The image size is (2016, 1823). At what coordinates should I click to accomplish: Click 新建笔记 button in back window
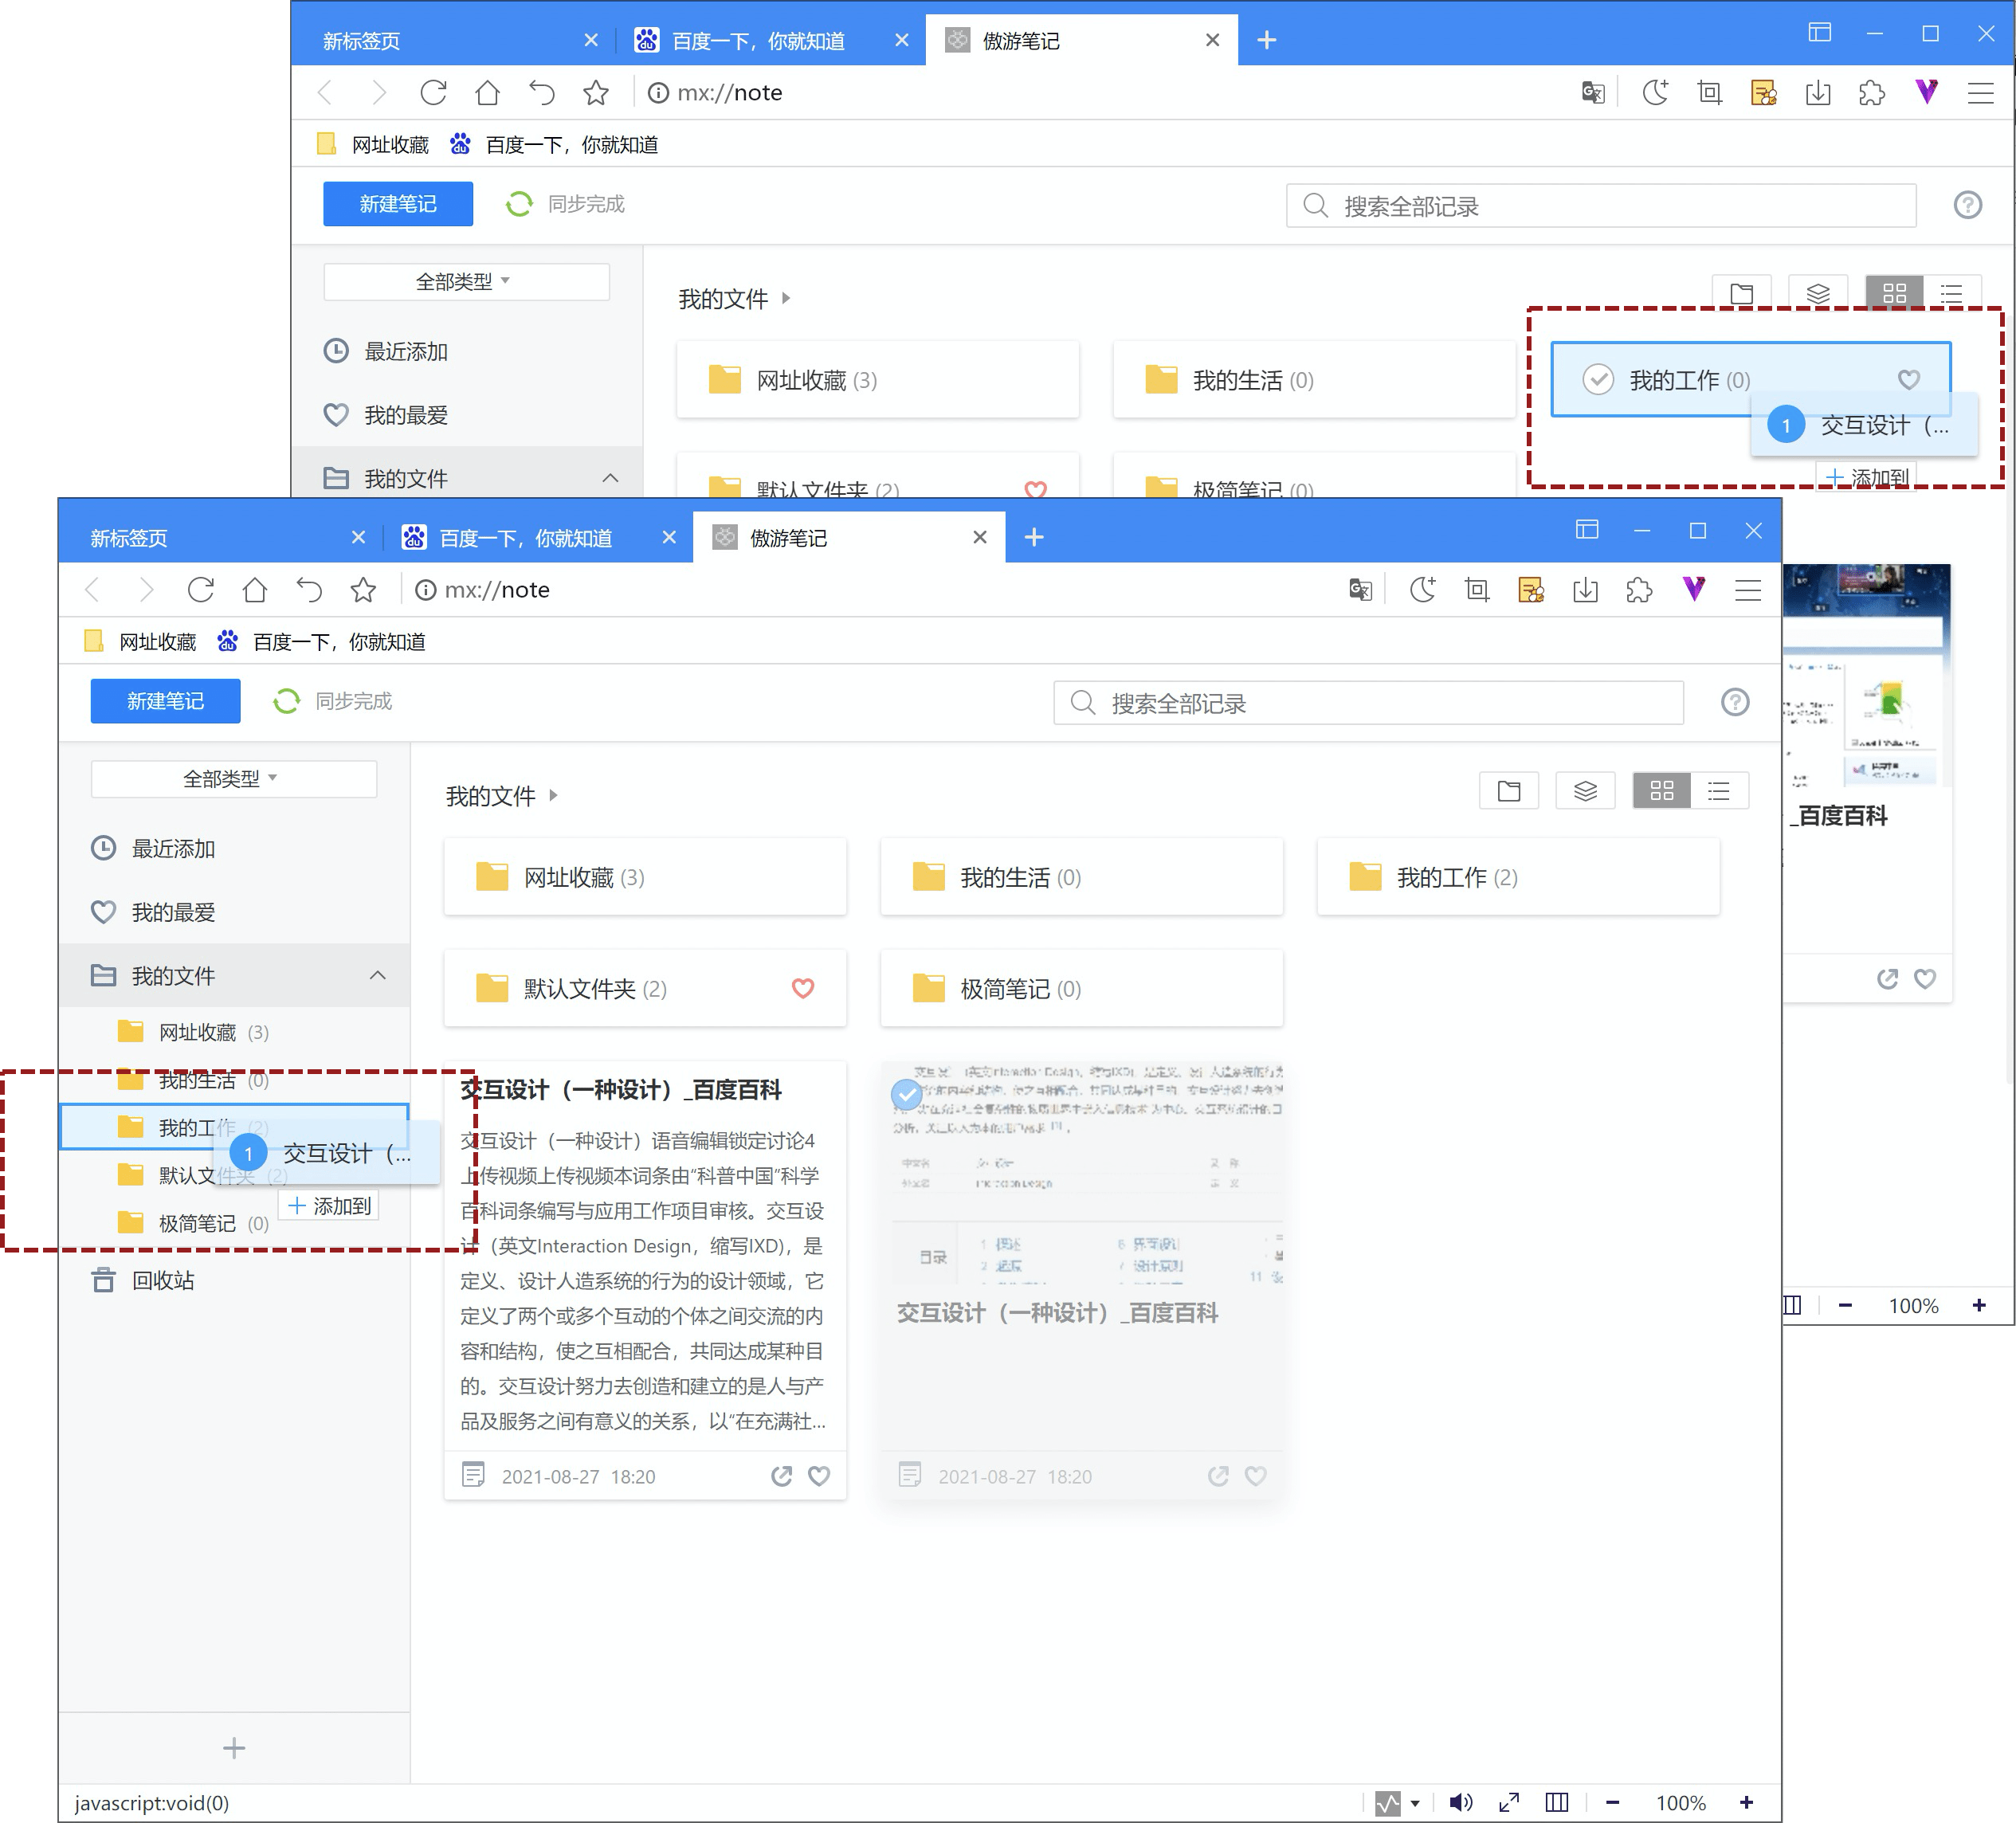pyautogui.click(x=398, y=204)
